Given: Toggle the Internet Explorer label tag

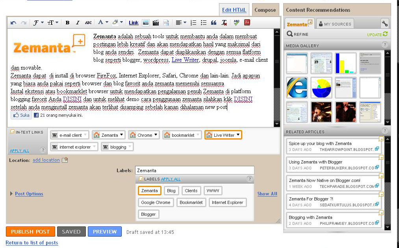Looking at the screenshot, I should (228, 202).
